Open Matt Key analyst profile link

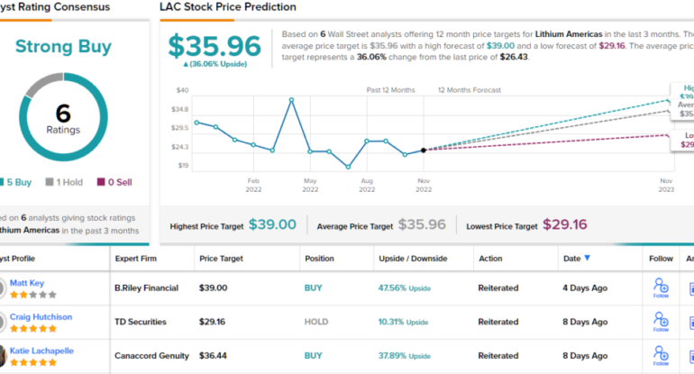(x=29, y=282)
